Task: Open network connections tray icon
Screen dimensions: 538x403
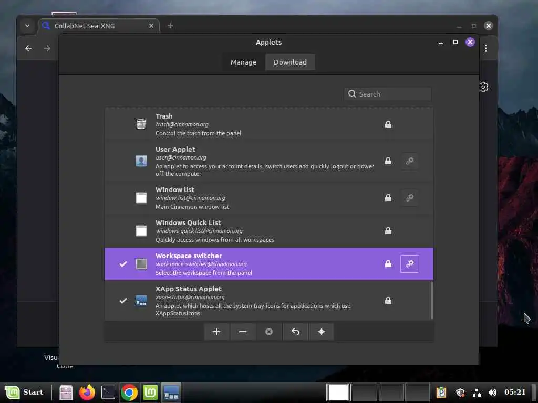Action: click(x=477, y=393)
